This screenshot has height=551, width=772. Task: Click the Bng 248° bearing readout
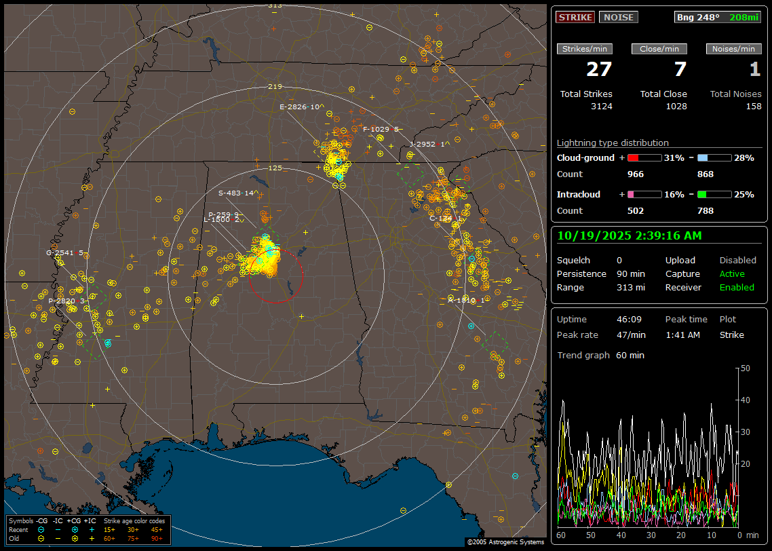tap(698, 18)
